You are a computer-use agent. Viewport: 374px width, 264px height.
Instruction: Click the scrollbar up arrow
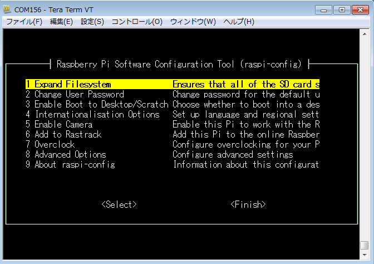point(365,34)
